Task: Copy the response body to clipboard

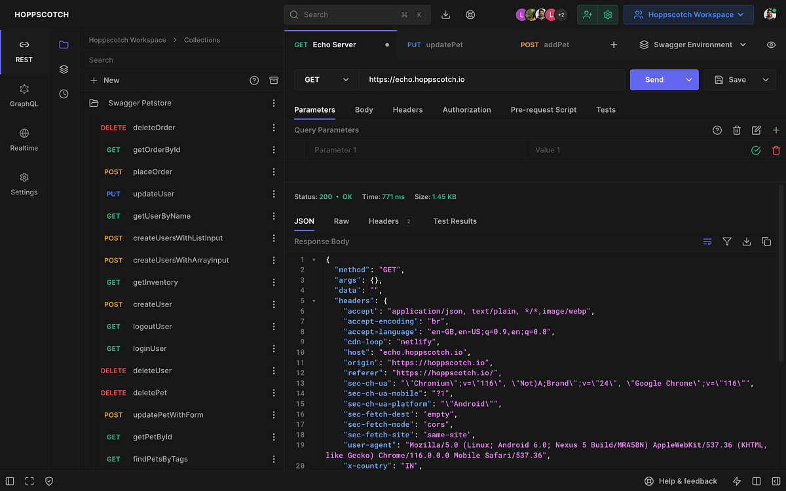Action: click(766, 241)
